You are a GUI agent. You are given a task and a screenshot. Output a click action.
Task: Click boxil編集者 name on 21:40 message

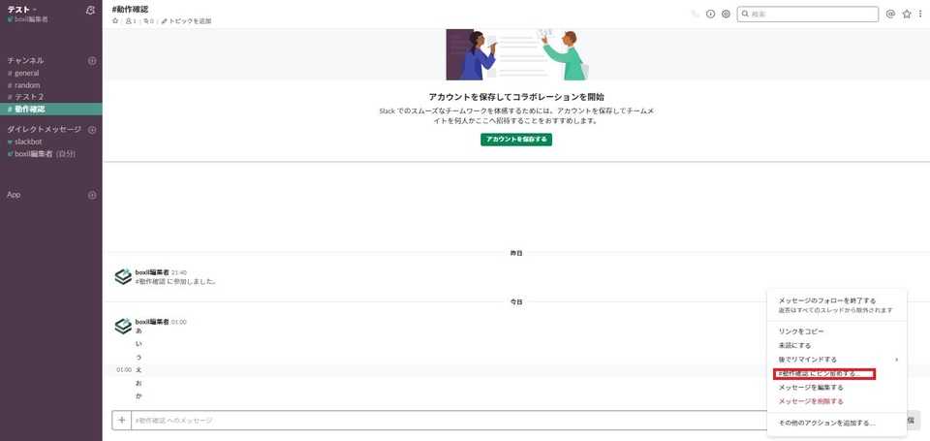pyautogui.click(x=152, y=271)
